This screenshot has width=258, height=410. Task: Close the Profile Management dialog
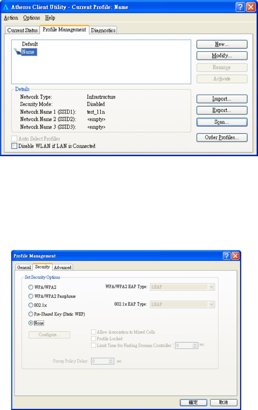235,256
